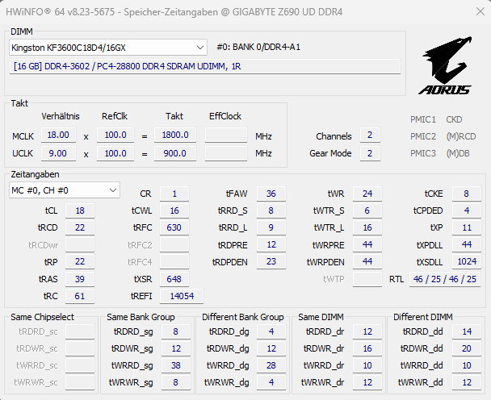Click the greyed (M)RCD label

[461, 136]
